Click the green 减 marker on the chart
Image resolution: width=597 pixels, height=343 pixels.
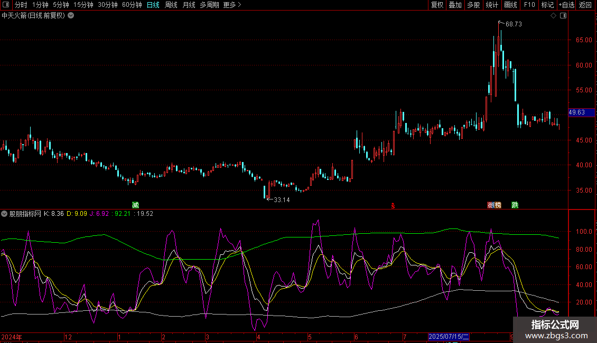click(136, 205)
